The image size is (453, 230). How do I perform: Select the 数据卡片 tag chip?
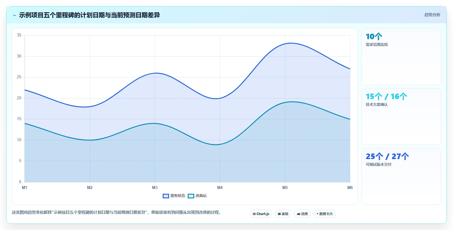tap(324, 214)
